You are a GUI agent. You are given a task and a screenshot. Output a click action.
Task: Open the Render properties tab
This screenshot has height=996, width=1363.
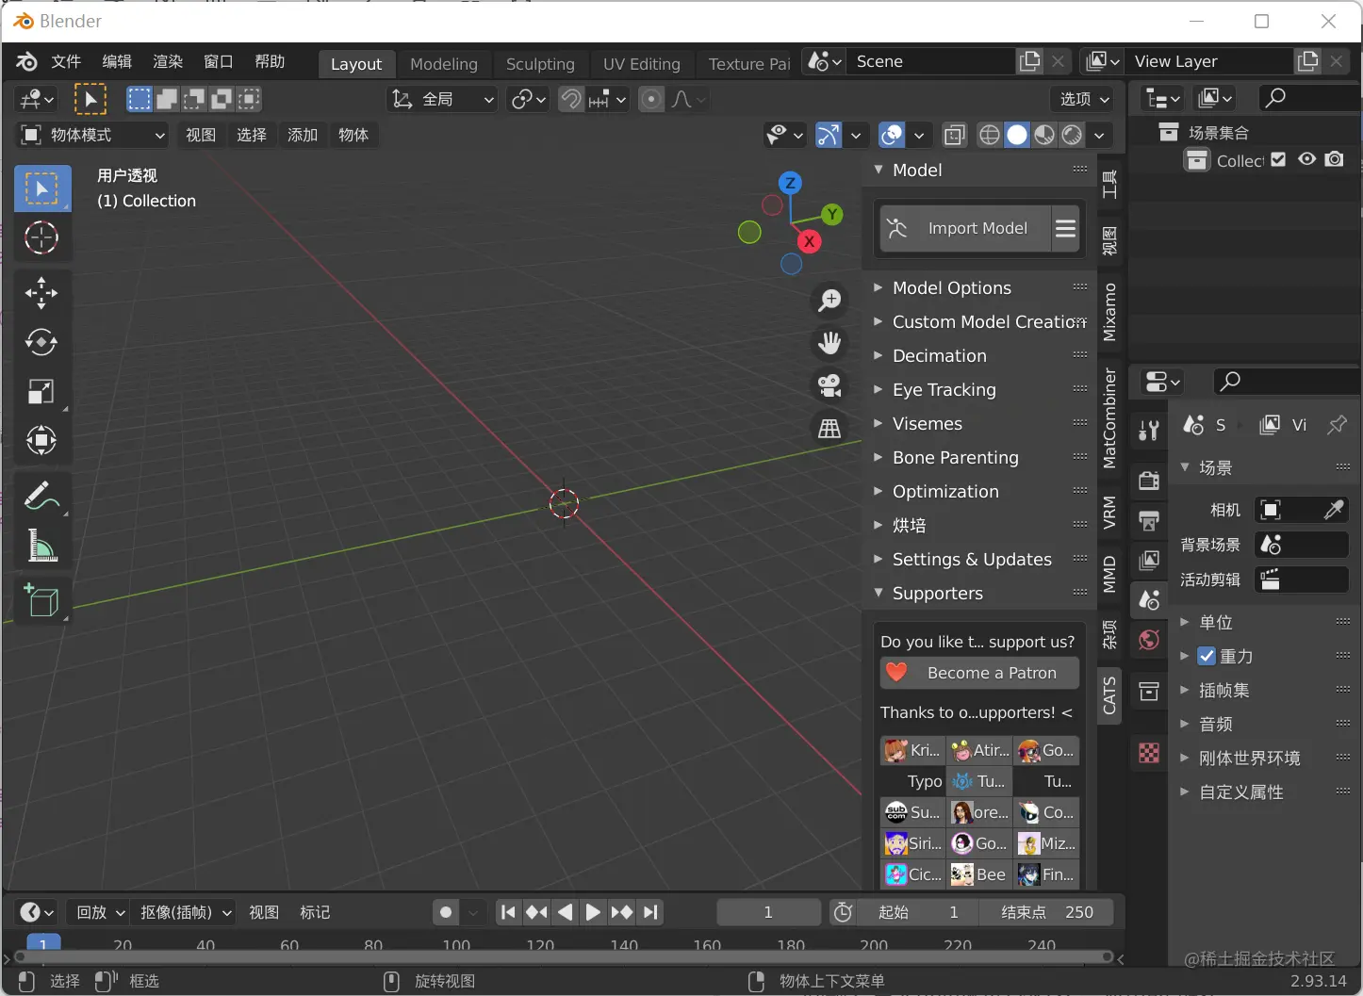[1148, 481]
